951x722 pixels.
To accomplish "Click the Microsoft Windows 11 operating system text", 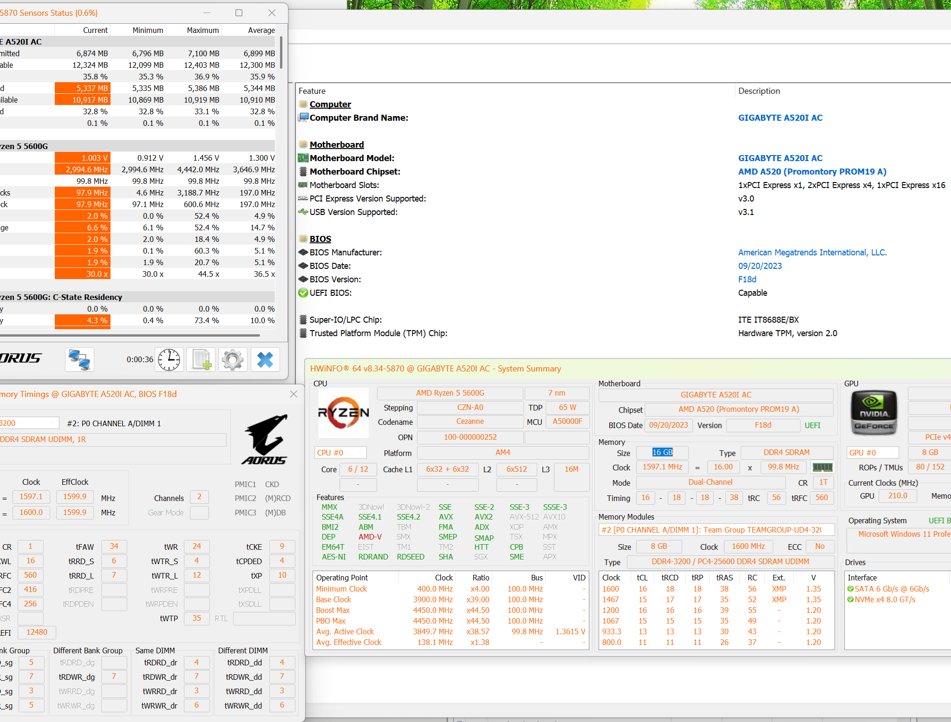I will pyautogui.click(x=904, y=534).
